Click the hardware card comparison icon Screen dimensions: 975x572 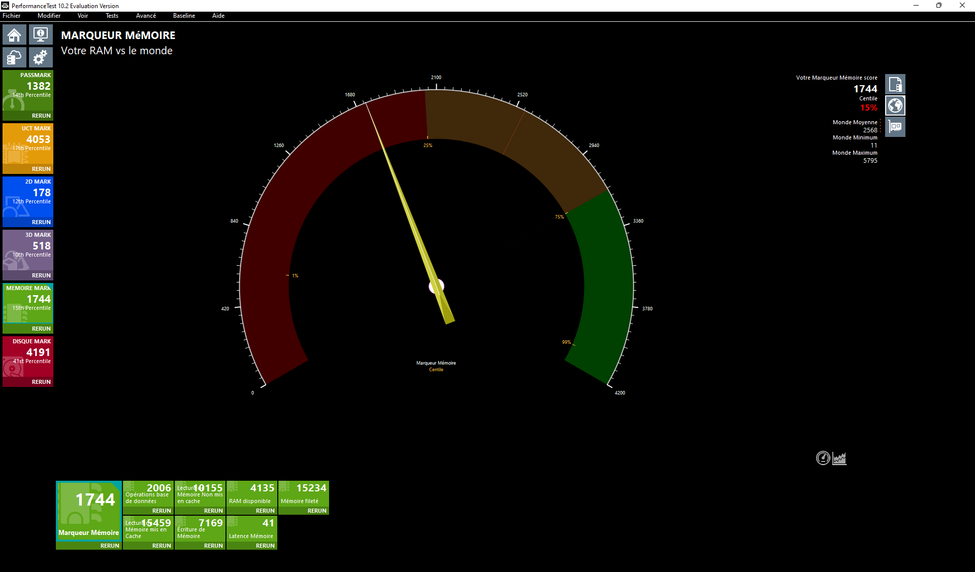click(895, 127)
